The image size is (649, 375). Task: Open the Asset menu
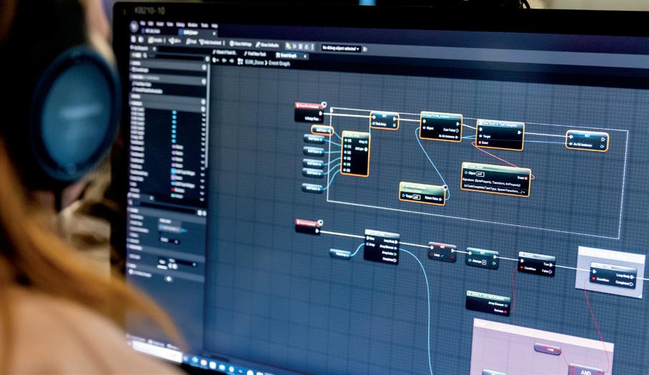point(160,24)
